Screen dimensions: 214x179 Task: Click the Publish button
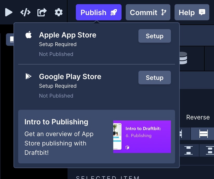pyautogui.click(x=99, y=12)
